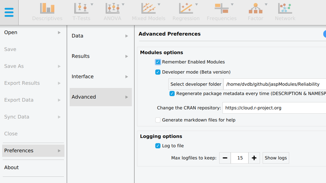This screenshot has height=183, width=326.
Task: Open the About menu entry
Action: click(11, 167)
